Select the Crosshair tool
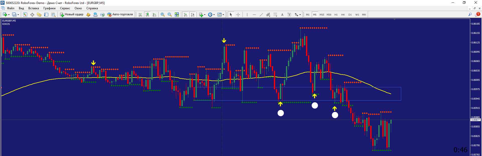This screenshot has height=156, width=482. [x=238, y=15]
